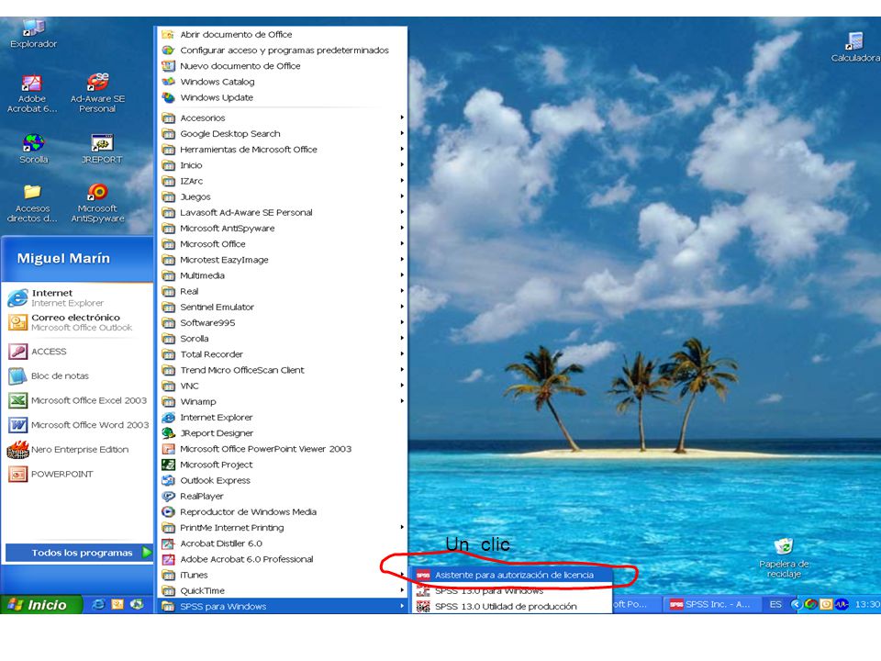
Task: Expand the Microsoft Office submenu arrow
Action: (402, 243)
